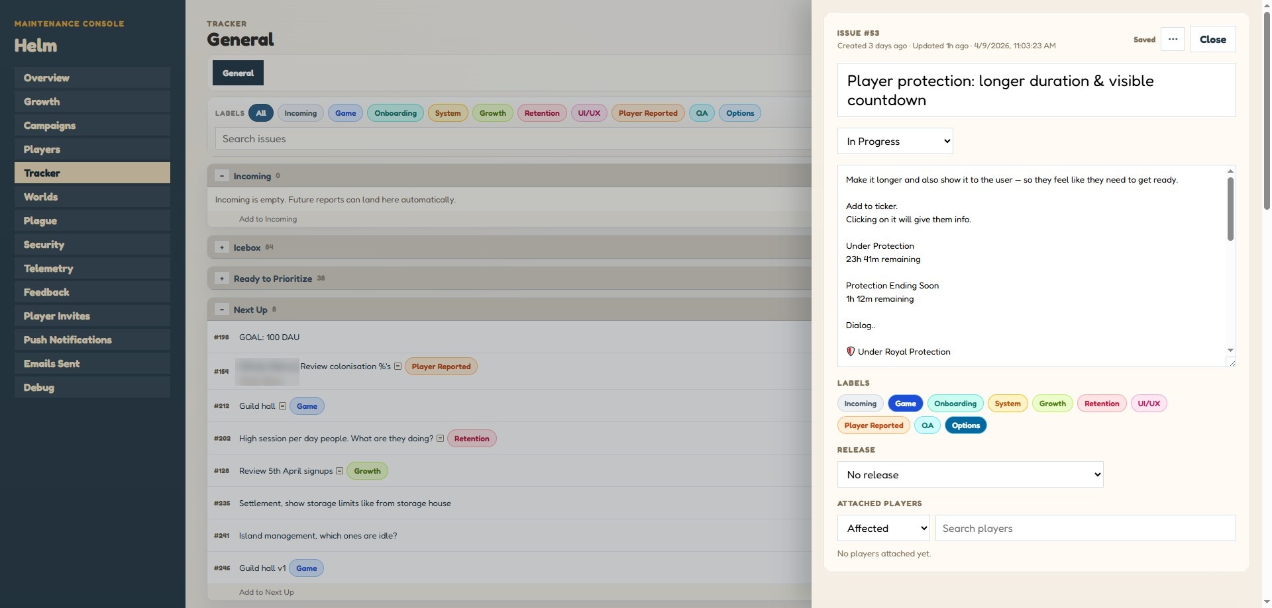This screenshot has height=608, width=1272.
Task: Open the ellipsis options menu for Issue #53
Action: [1172, 39]
